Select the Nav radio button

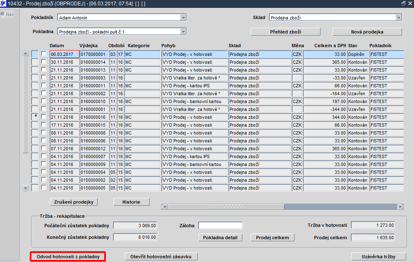[3, 14]
